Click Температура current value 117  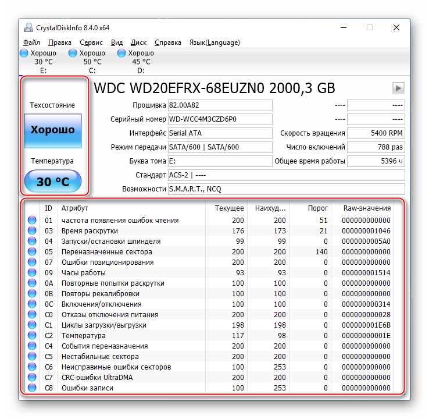238,335
